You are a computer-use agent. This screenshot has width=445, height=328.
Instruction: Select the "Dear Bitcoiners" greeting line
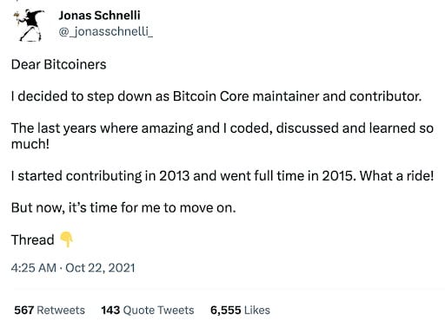click(58, 64)
